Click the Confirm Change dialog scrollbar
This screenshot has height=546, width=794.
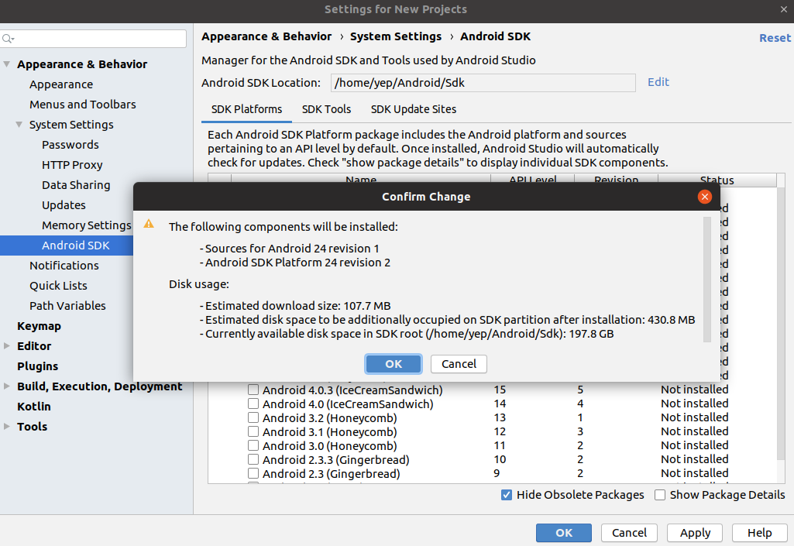[x=707, y=280]
